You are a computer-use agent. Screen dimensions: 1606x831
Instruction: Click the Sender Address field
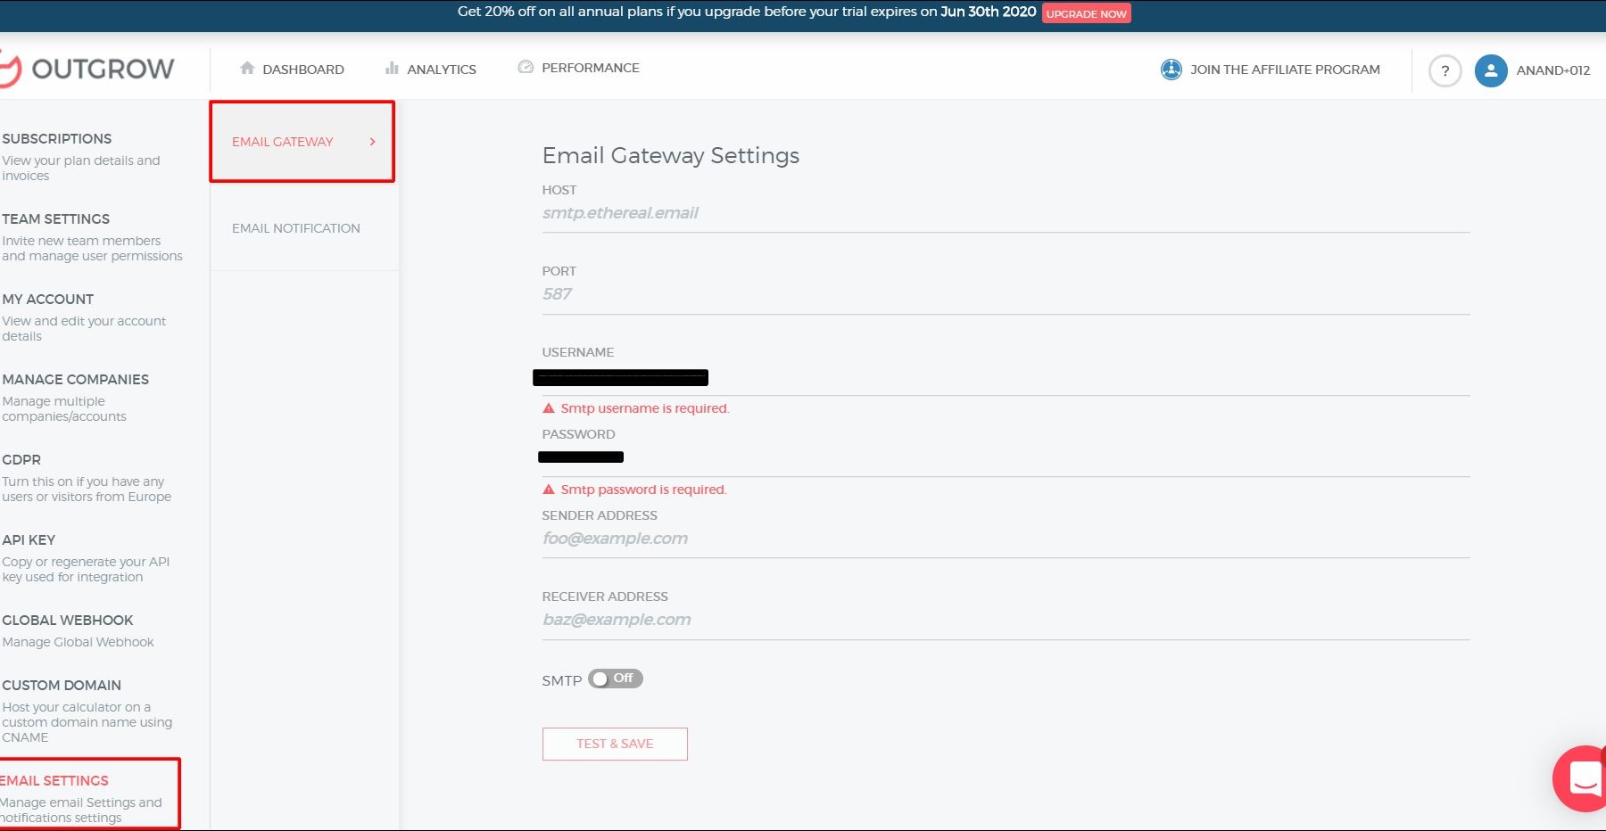(x=1005, y=539)
